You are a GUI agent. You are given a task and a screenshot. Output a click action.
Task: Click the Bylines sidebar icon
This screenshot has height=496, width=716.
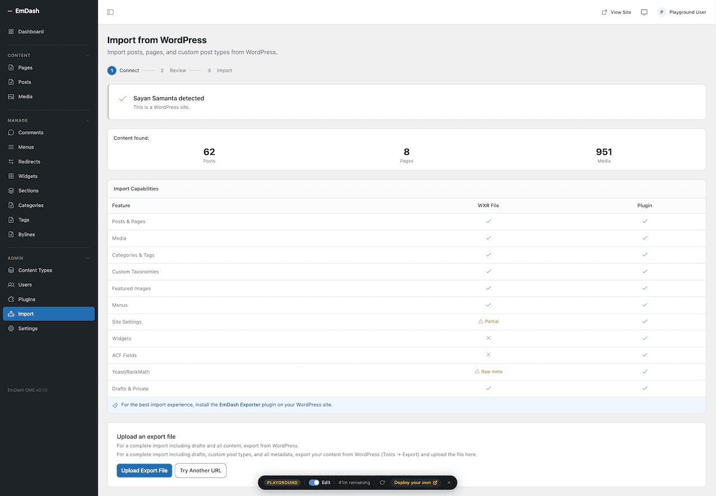click(10, 234)
